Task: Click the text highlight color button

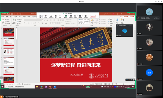Action: [x=43, y=23]
